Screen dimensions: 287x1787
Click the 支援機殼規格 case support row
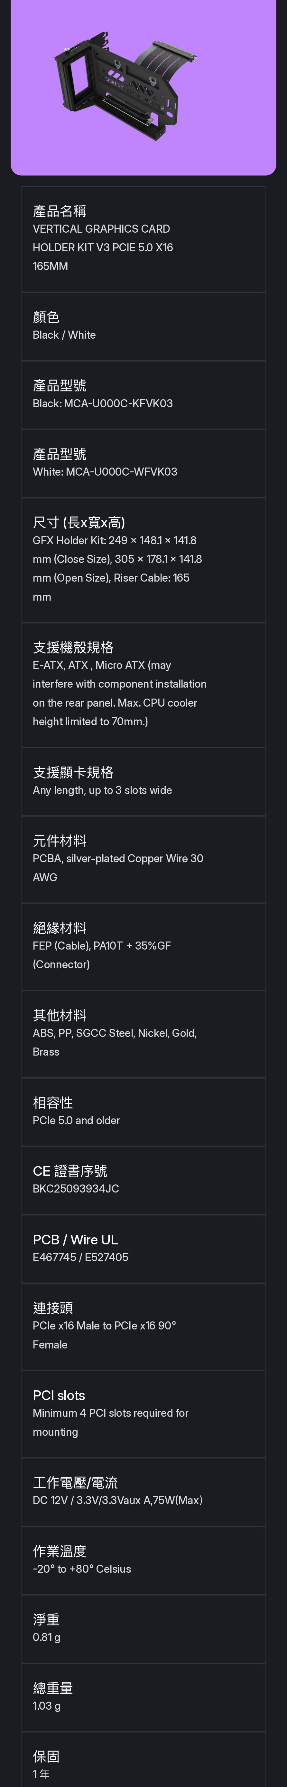(143, 684)
